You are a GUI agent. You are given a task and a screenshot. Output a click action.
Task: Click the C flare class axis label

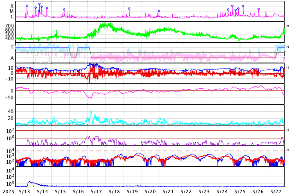pyautogui.click(x=12, y=17)
